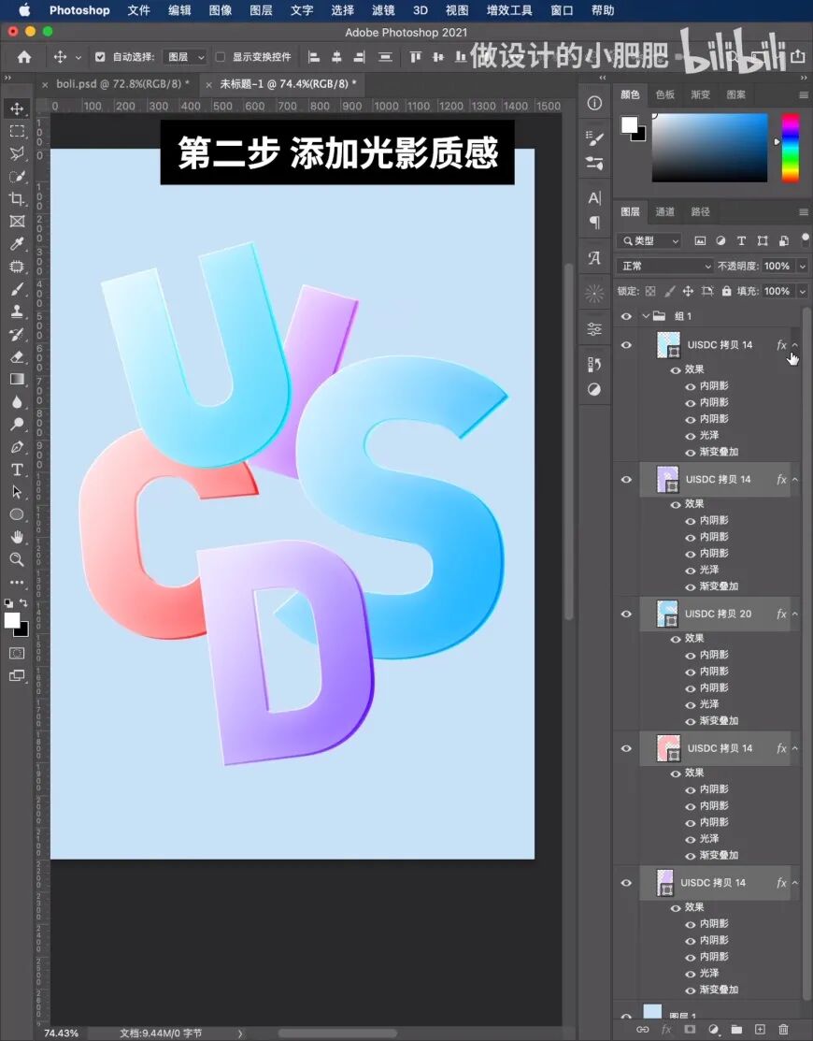Check the 显示变换控件 checkbox
The height and width of the screenshot is (1041, 813).
pos(221,57)
